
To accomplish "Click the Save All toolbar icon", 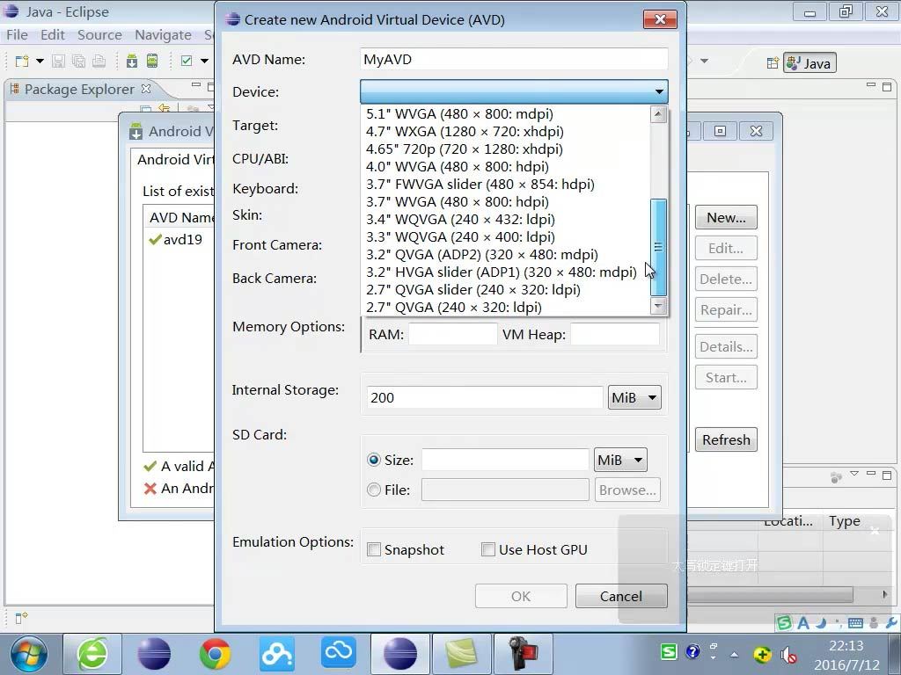I will point(78,61).
